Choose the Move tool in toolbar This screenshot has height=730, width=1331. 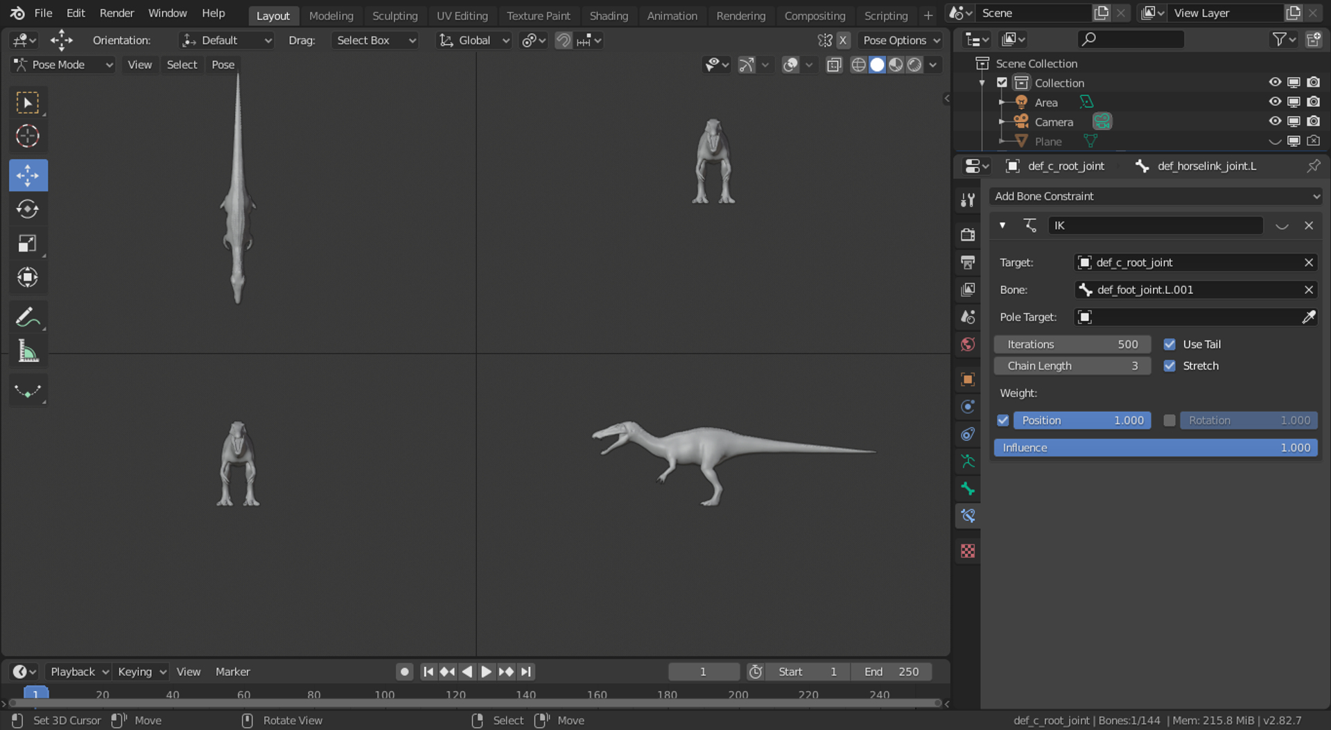[x=28, y=175]
